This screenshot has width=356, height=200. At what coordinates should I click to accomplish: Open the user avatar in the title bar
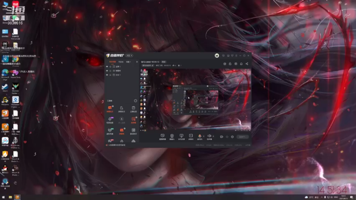[217, 56]
